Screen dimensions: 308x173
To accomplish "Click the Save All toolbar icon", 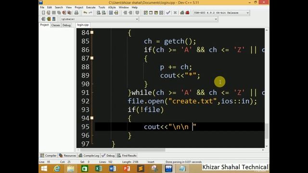I will (x=59, y=13).
